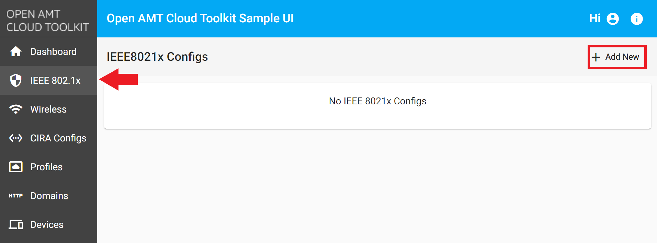Navigate to the Domains section
The height and width of the screenshot is (243, 657).
click(49, 196)
